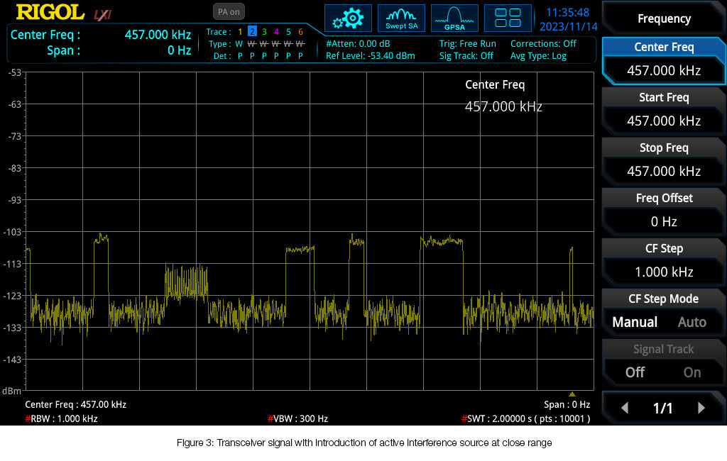Turn Signal Track On

click(692, 372)
